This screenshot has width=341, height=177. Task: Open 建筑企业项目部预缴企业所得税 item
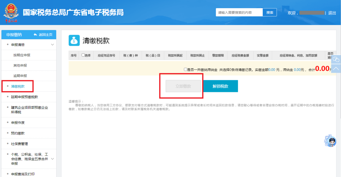pos(30,110)
